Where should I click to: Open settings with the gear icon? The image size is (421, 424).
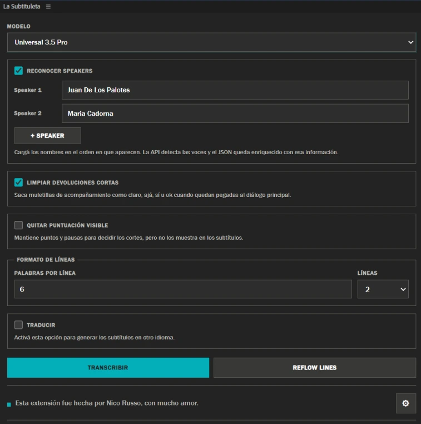[405, 403]
